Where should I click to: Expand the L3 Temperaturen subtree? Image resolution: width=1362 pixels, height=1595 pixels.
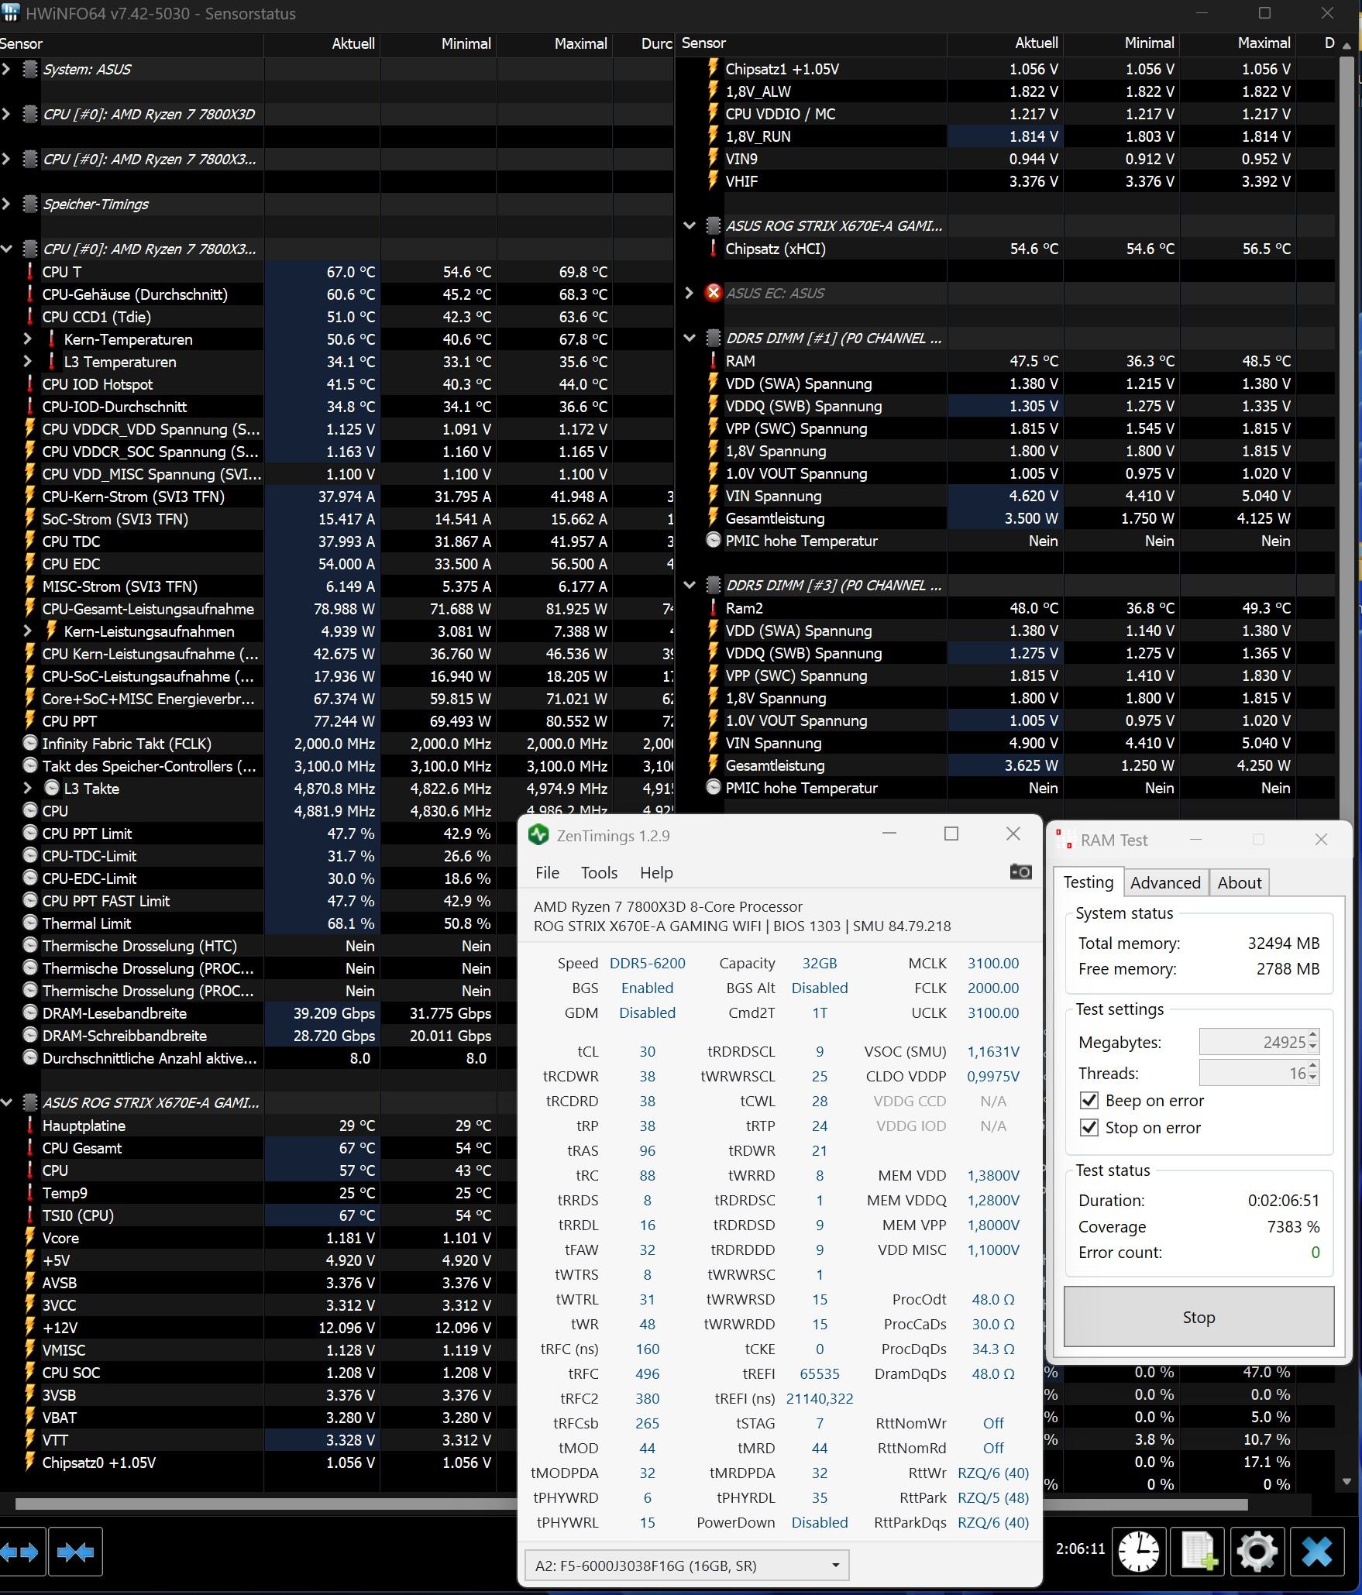(x=28, y=361)
